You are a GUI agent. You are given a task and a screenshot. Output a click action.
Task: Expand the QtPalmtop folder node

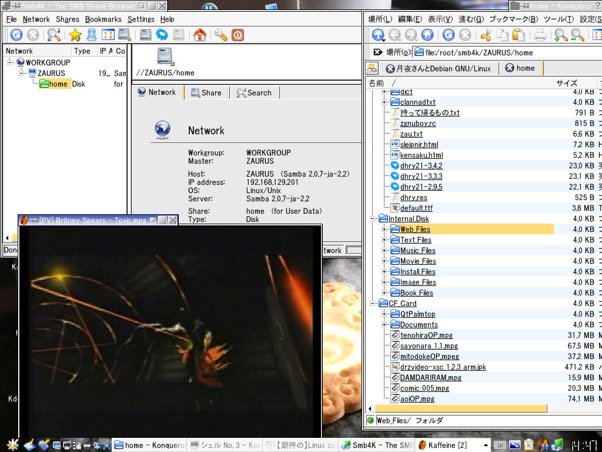(x=384, y=314)
